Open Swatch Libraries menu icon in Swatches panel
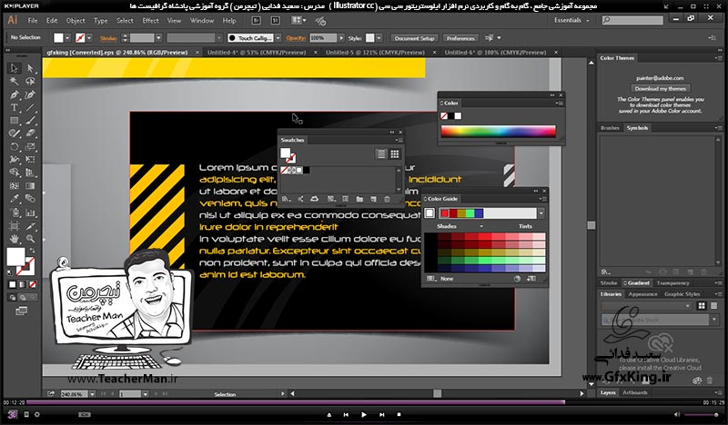Screen dimensions: 728x425 click(x=286, y=199)
